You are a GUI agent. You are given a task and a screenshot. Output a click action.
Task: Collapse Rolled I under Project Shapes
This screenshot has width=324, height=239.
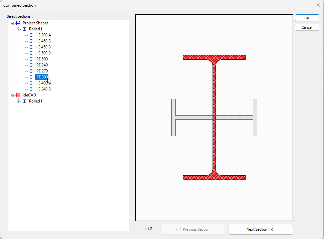tap(19, 29)
